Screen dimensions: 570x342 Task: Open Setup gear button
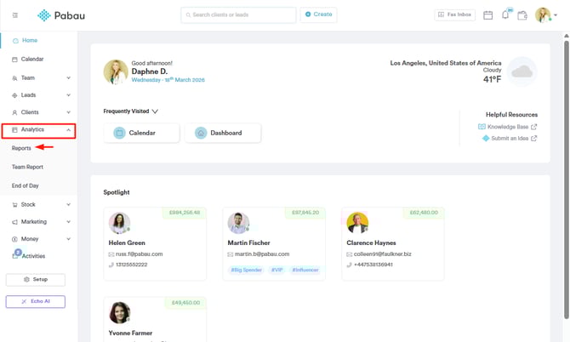[36, 279]
